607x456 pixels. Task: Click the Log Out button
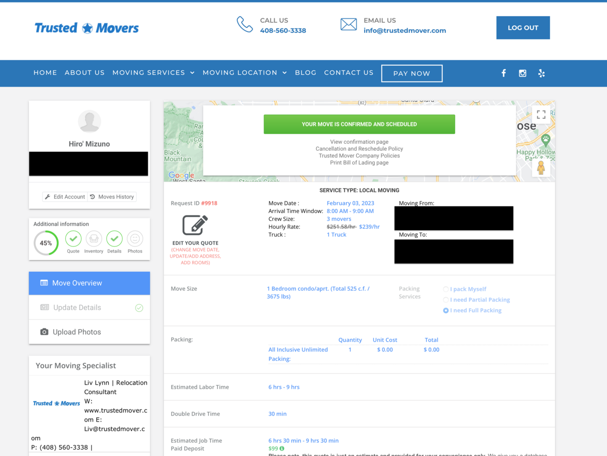point(523,28)
